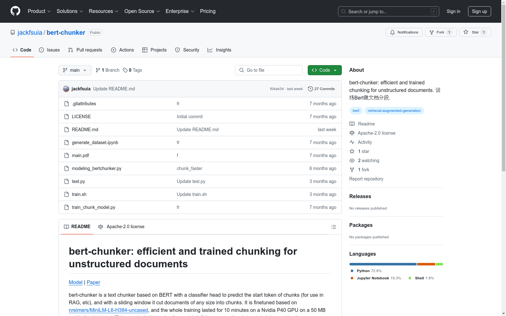
Task: Click the train_chunk_model.py file icon
Action: pyautogui.click(x=66, y=207)
